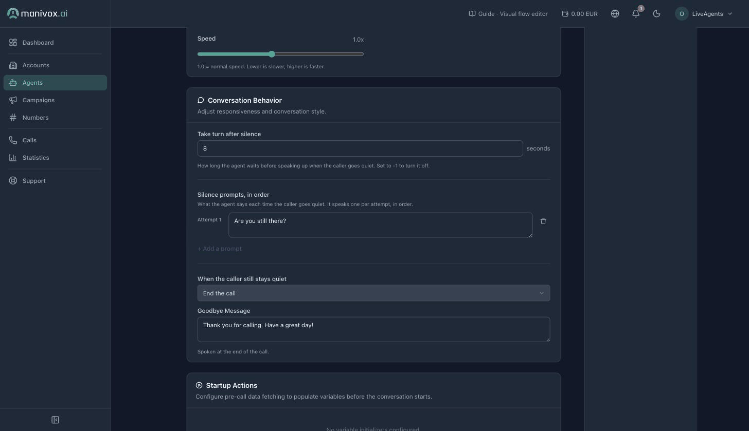Click the manivox.ai logo
Image resolution: width=749 pixels, height=431 pixels.
coord(37,13)
